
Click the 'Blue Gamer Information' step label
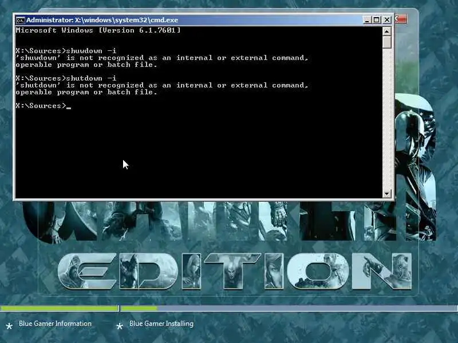55,324
